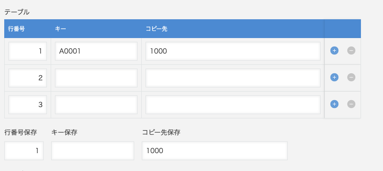Click the コピー先 column header
383x171 pixels.
pos(156,29)
